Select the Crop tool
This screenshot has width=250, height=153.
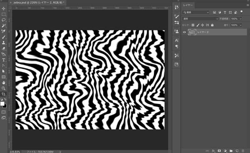[x=3, y=94]
